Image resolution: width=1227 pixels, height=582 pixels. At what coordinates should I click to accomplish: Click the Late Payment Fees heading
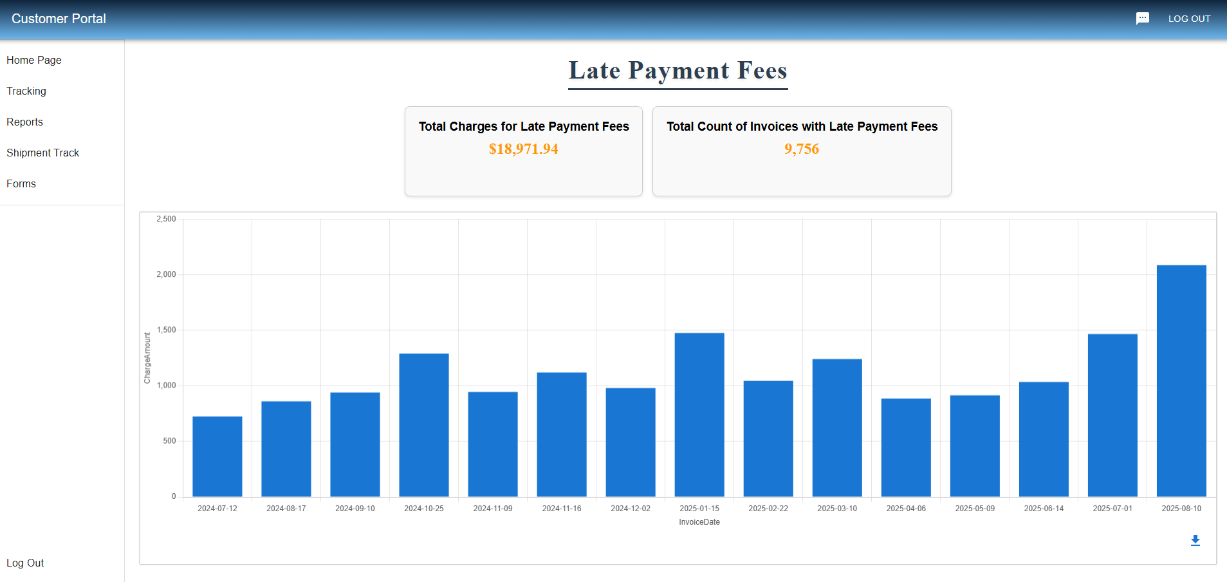(678, 70)
